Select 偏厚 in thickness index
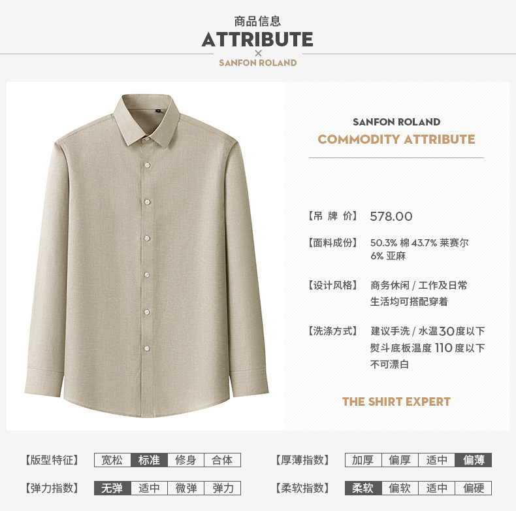 (x=400, y=460)
